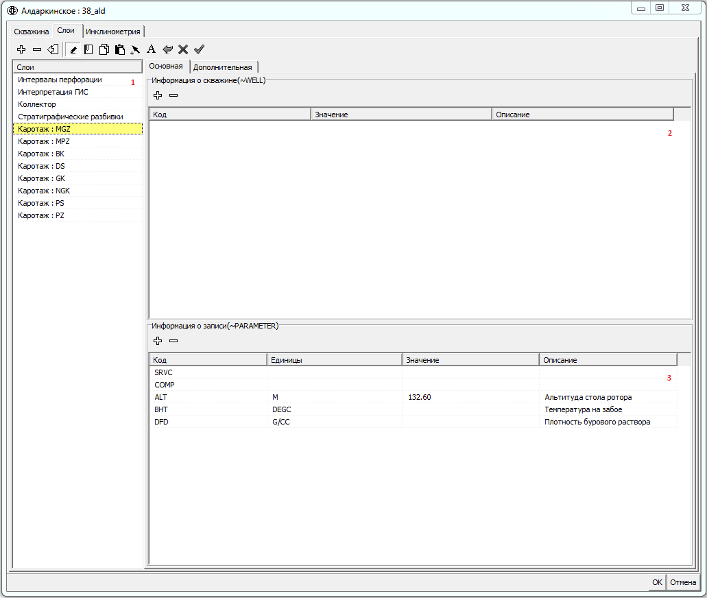Image resolution: width=707 pixels, height=598 pixels.
Task: Select the Каротаж : PZ layer
Action: (77, 215)
